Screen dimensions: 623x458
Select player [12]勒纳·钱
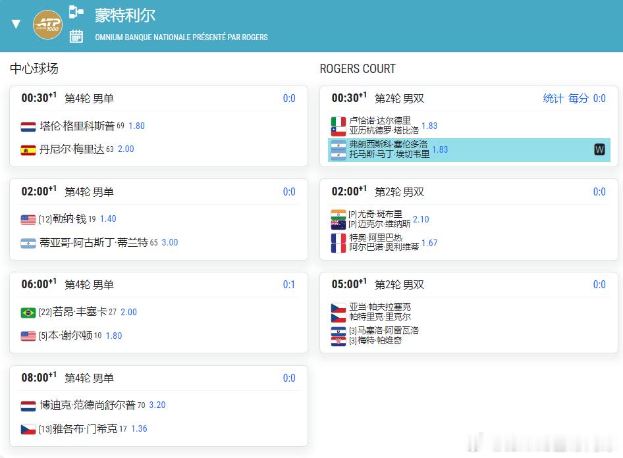[63, 218]
